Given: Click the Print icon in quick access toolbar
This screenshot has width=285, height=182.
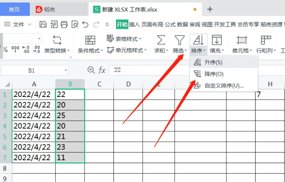Looking at the screenshot, I should click(64, 24).
